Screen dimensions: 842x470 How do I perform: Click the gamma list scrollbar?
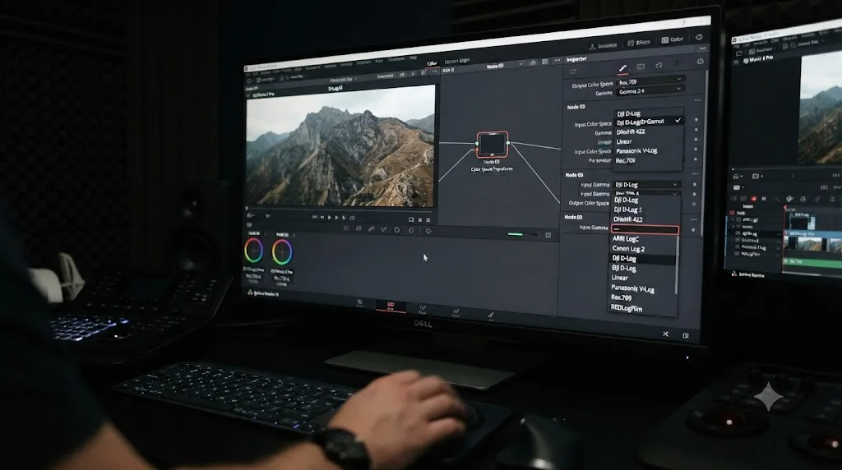pyautogui.click(x=677, y=265)
